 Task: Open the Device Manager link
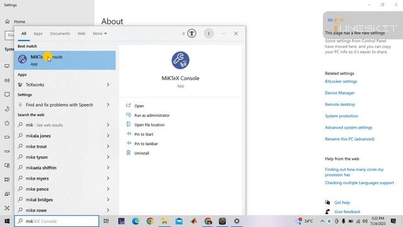tap(340, 93)
